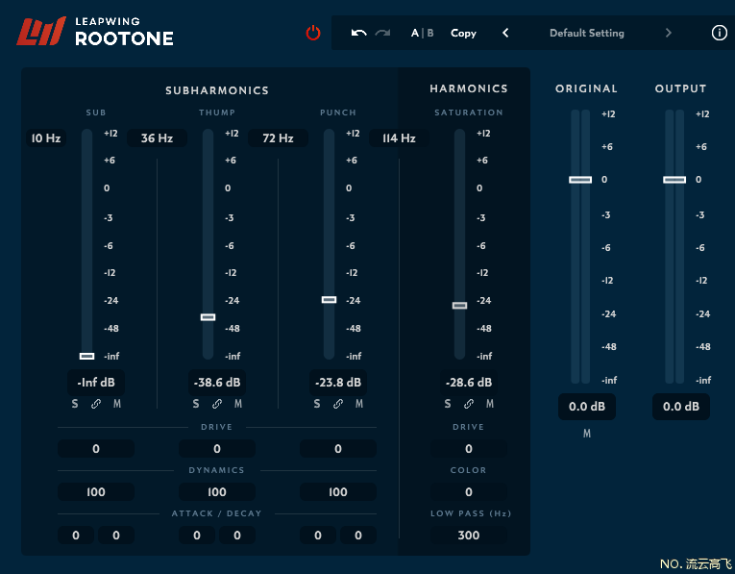735x574 pixels.
Task: Click the Sub fader handle at -inf
Action: point(86,357)
